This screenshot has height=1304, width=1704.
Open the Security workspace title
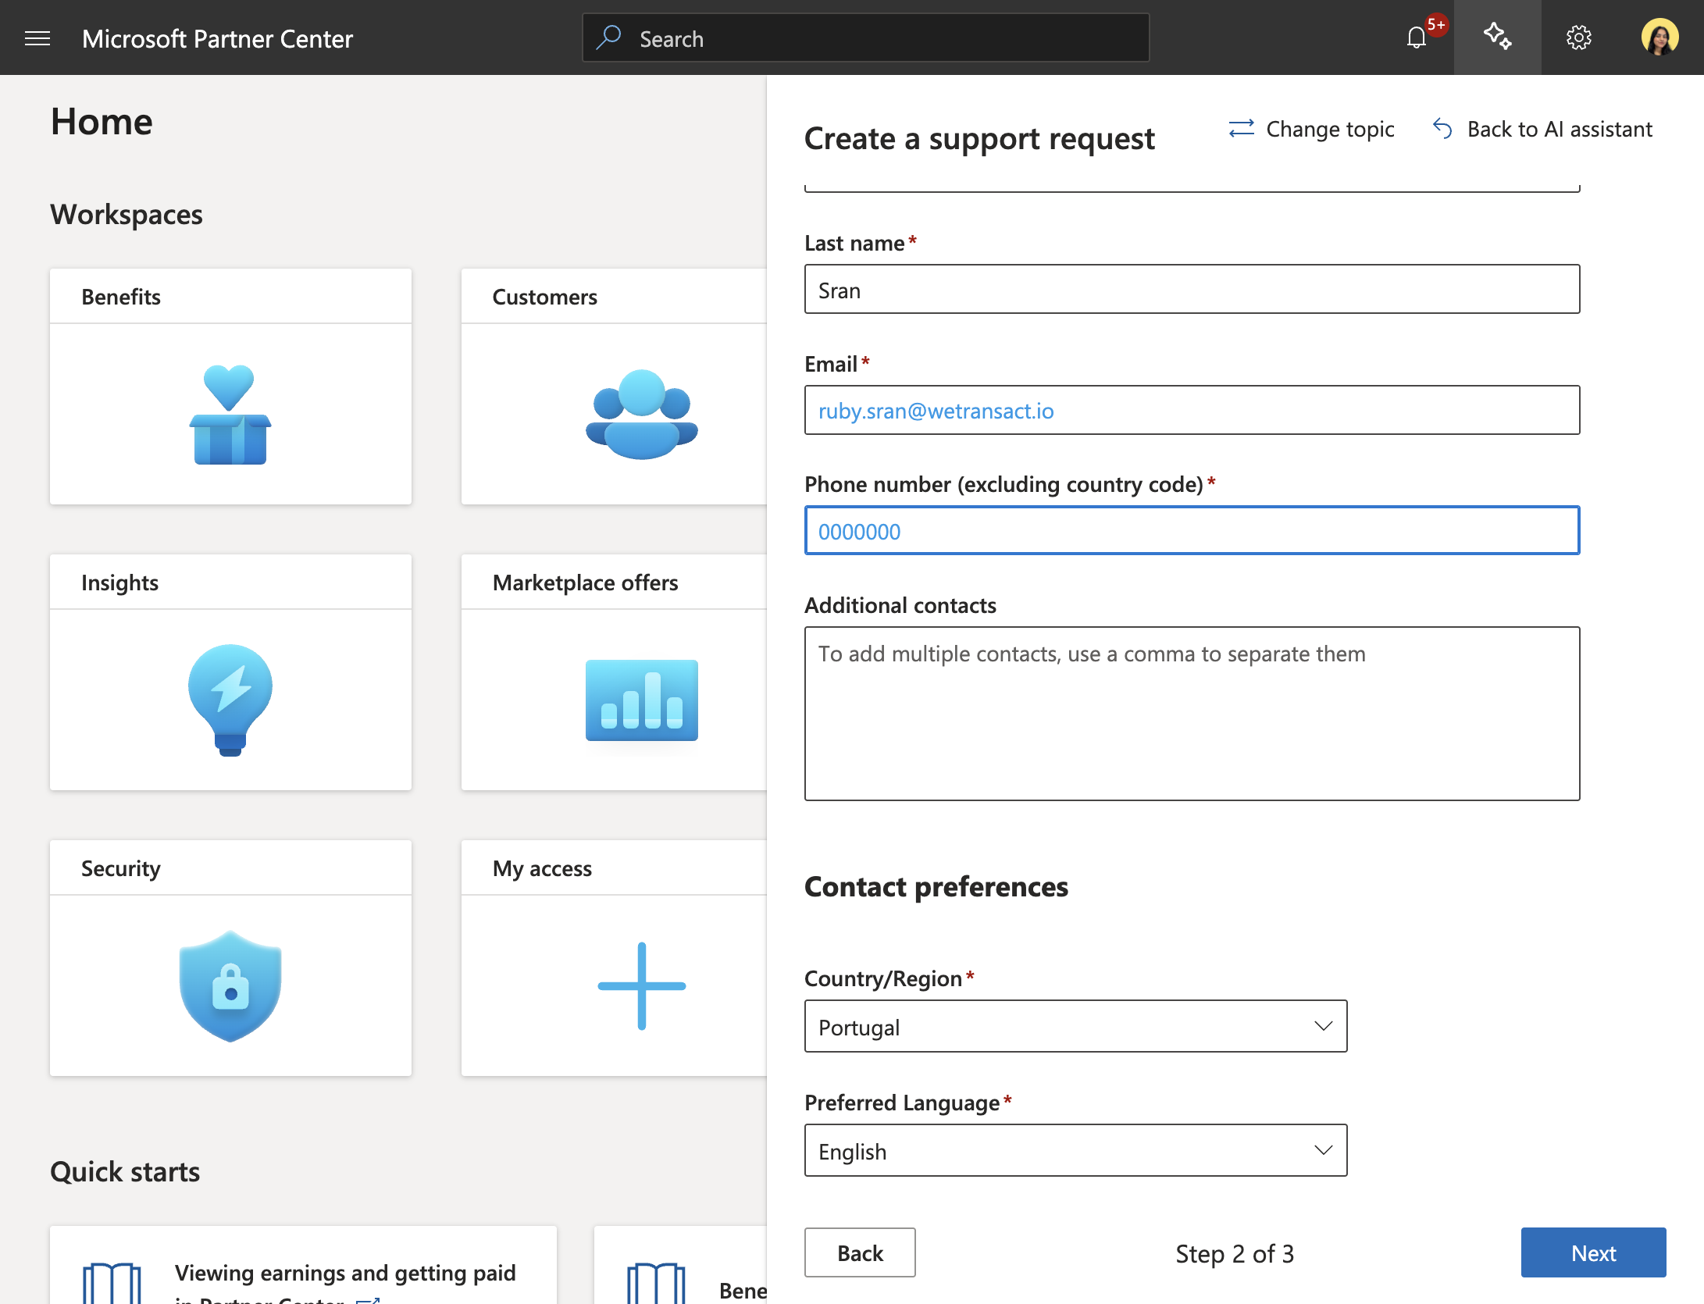(120, 868)
